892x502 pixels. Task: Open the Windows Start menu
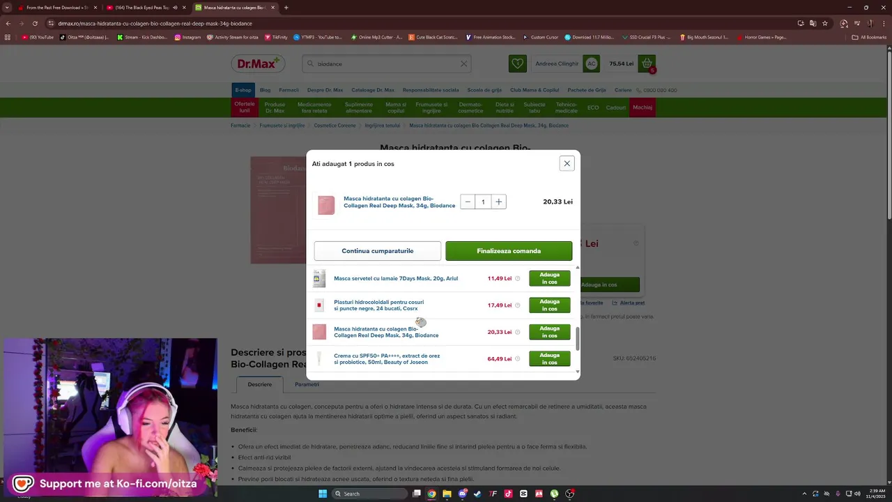(323, 494)
